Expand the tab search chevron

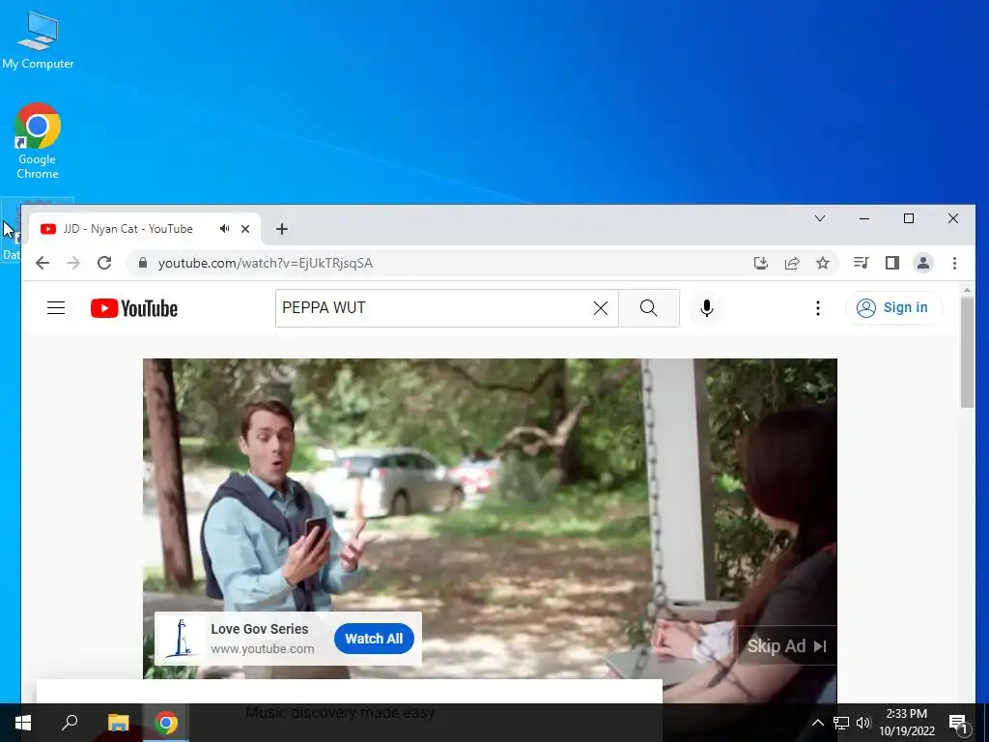pyautogui.click(x=820, y=218)
